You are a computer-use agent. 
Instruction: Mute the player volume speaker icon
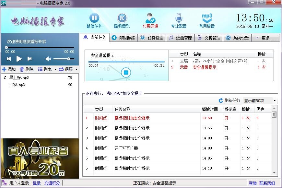48,59
